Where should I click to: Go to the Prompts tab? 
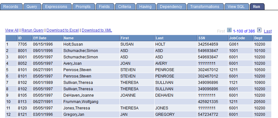83,7
